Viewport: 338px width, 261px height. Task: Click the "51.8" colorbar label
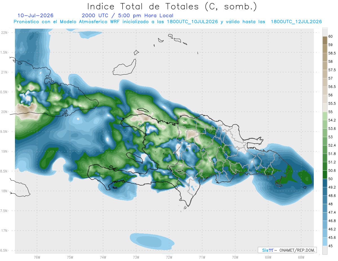tap(332, 154)
